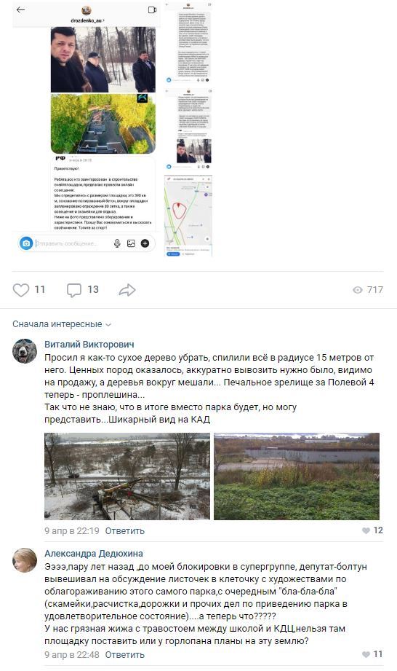Screen dimensions: 397x671
Task: Open the green field photo in the comment
Action: 297,476
